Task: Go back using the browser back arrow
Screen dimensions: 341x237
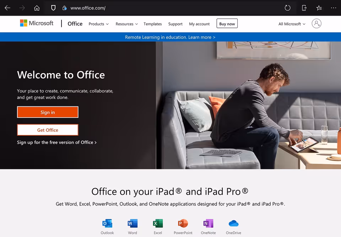Action: (x=7, y=8)
